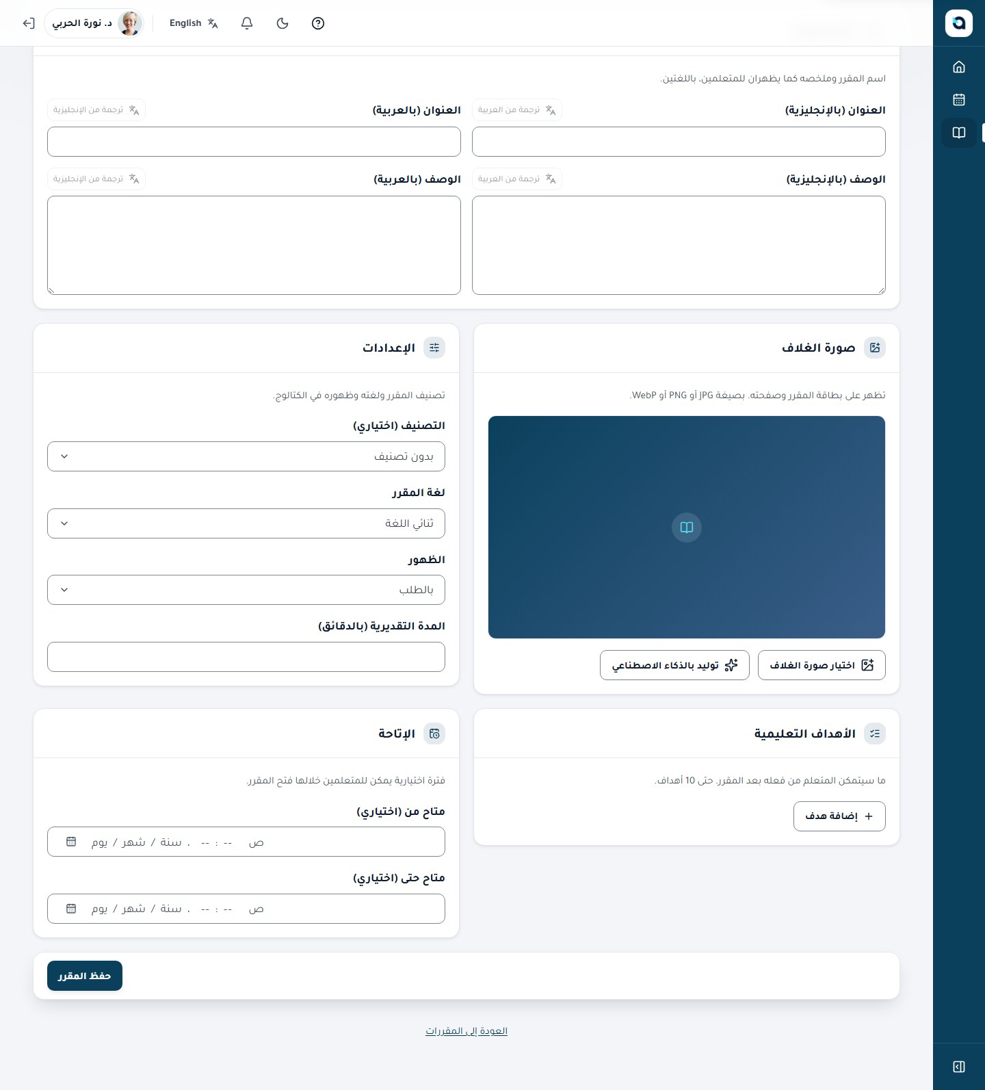Click the cover image preview placeholder
The height and width of the screenshot is (1090, 985).
pos(687,528)
